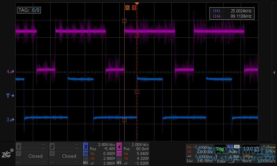Click channel 4 YA 5.840V reading
The height and width of the screenshot is (166, 277).
(143, 154)
